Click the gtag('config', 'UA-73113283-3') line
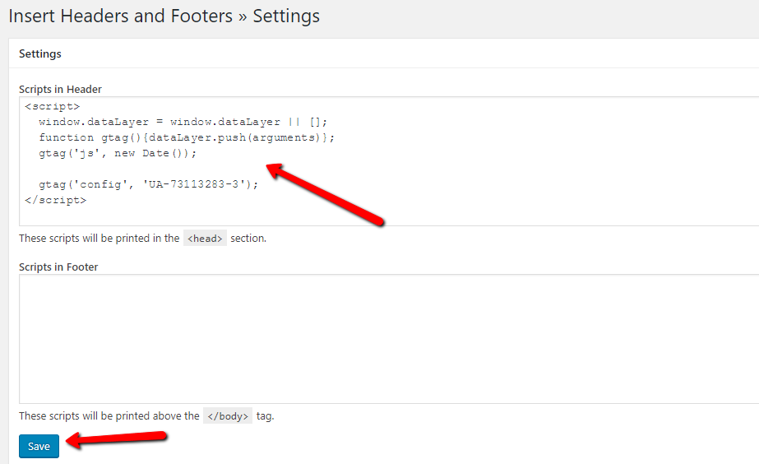Image resolution: width=759 pixels, height=464 pixels. pos(149,184)
